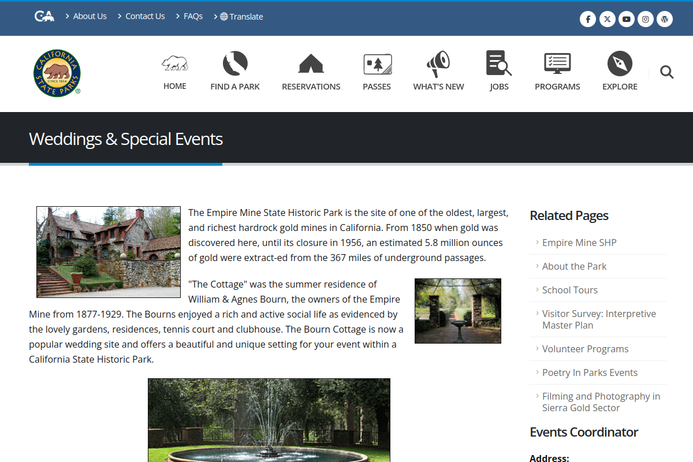Click the Weddings & Special Events heading
693x462 pixels.
pos(126,139)
